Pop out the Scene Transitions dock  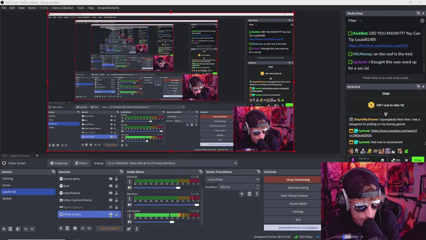(x=259, y=172)
